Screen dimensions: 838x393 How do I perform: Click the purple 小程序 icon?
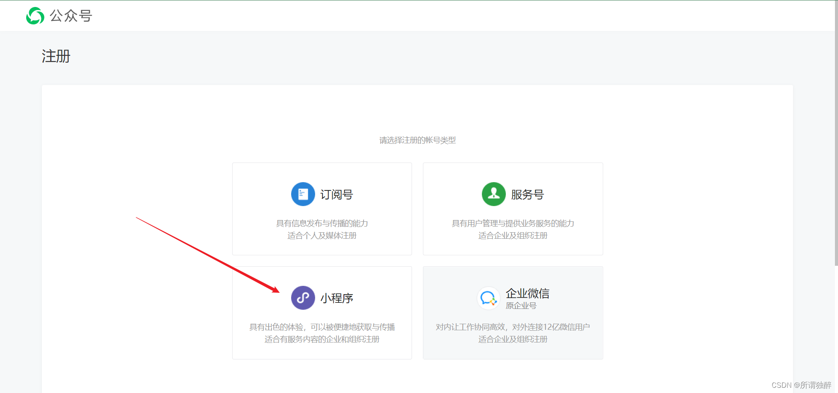click(x=303, y=298)
